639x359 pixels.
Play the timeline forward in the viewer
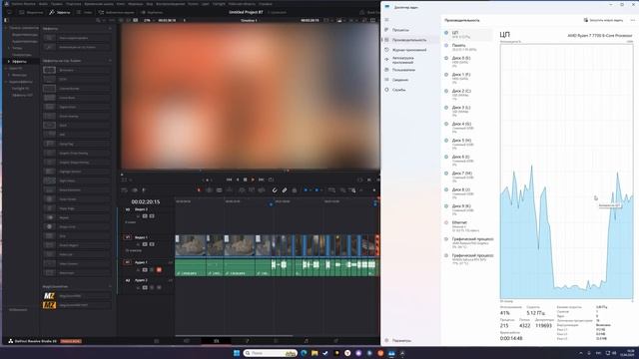(253, 179)
